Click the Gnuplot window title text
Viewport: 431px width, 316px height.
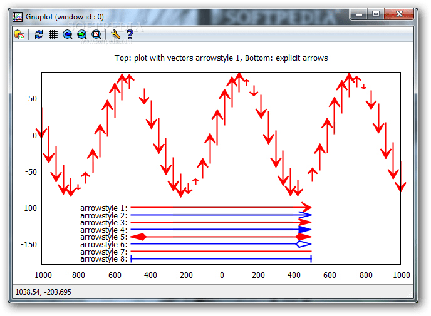65,17
